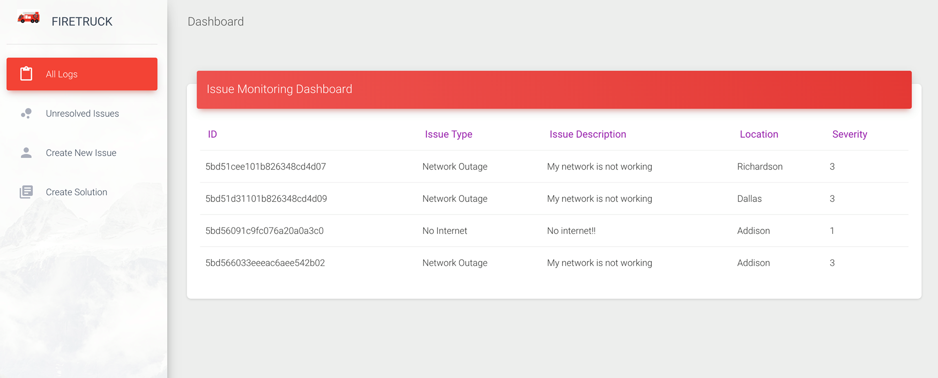Navigate to Create Solution
The width and height of the screenshot is (938, 378).
tap(76, 192)
